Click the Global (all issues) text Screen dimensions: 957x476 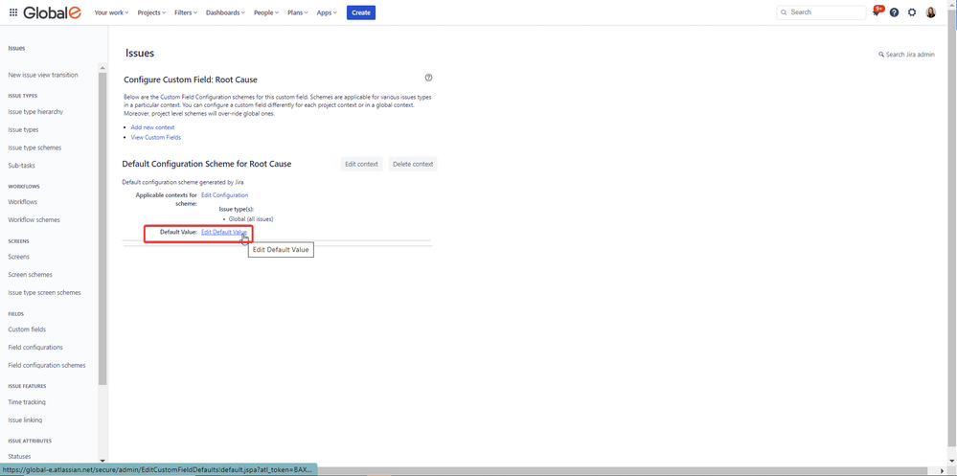251,219
